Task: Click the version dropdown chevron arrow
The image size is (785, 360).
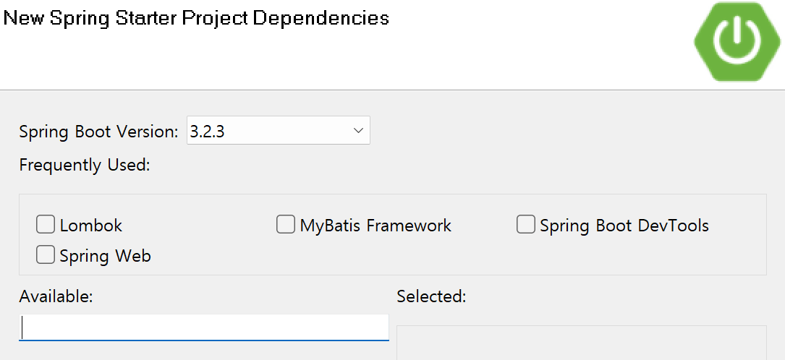Action: point(357,131)
